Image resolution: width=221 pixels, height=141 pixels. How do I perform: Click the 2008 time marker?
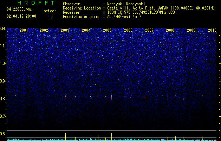pyautogui.click(x=170, y=30)
